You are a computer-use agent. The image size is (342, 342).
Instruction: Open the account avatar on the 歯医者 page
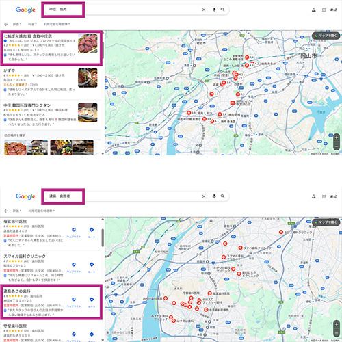click(333, 196)
